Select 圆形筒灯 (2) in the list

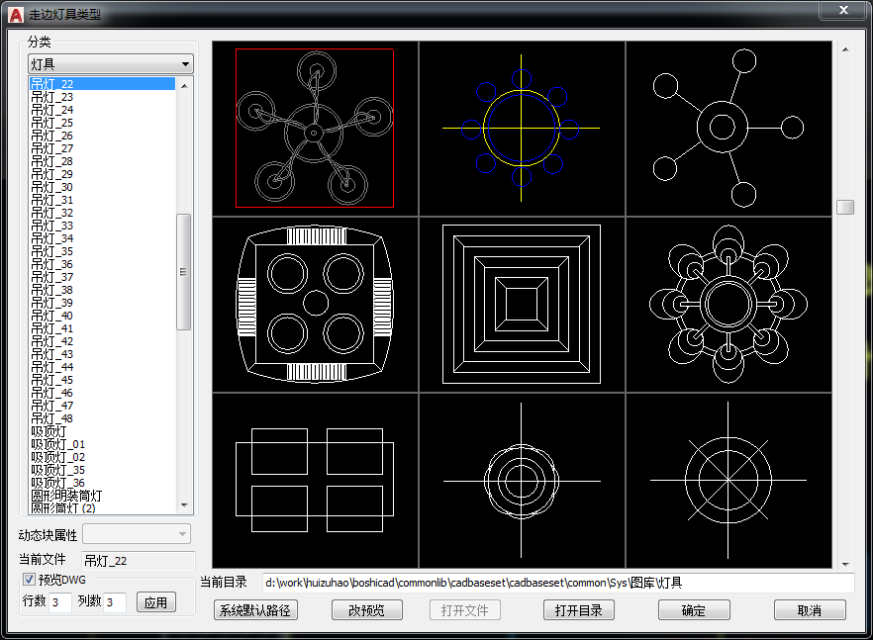(102, 508)
